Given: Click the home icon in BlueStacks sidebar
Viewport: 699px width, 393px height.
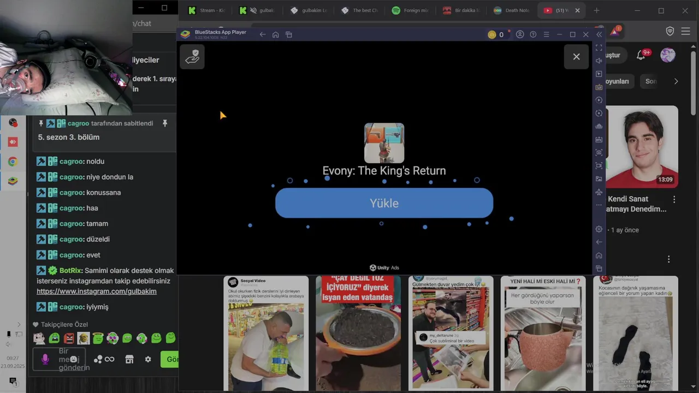Looking at the screenshot, I should click(x=599, y=255).
